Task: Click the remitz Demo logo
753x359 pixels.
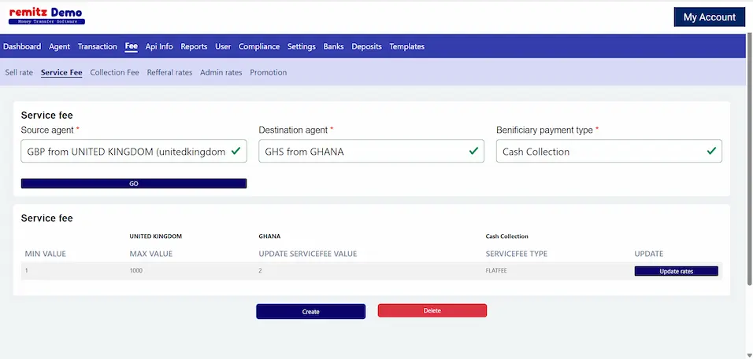Action: [46, 16]
